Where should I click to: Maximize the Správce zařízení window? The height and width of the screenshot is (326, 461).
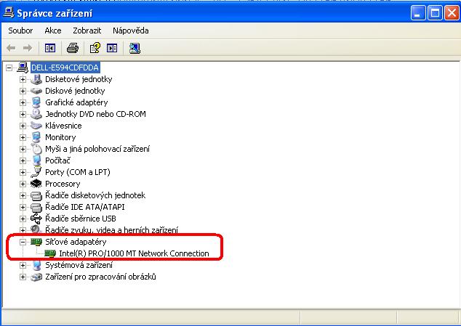(435, 13)
